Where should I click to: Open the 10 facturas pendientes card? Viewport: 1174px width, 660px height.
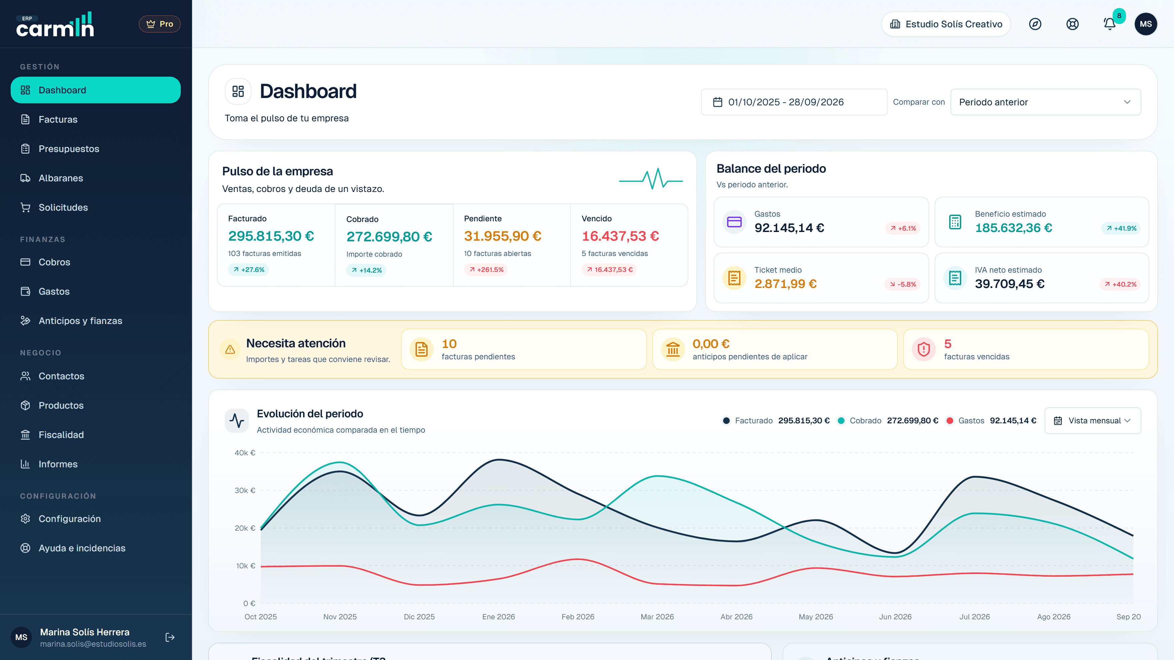pos(524,349)
